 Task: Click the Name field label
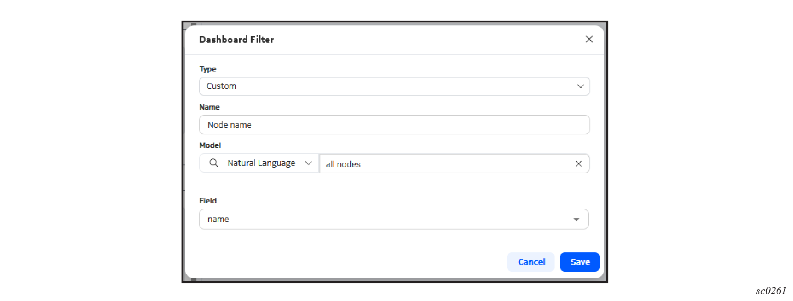click(x=209, y=107)
